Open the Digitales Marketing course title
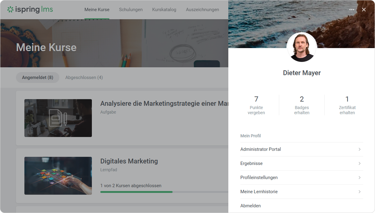 coord(129,161)
